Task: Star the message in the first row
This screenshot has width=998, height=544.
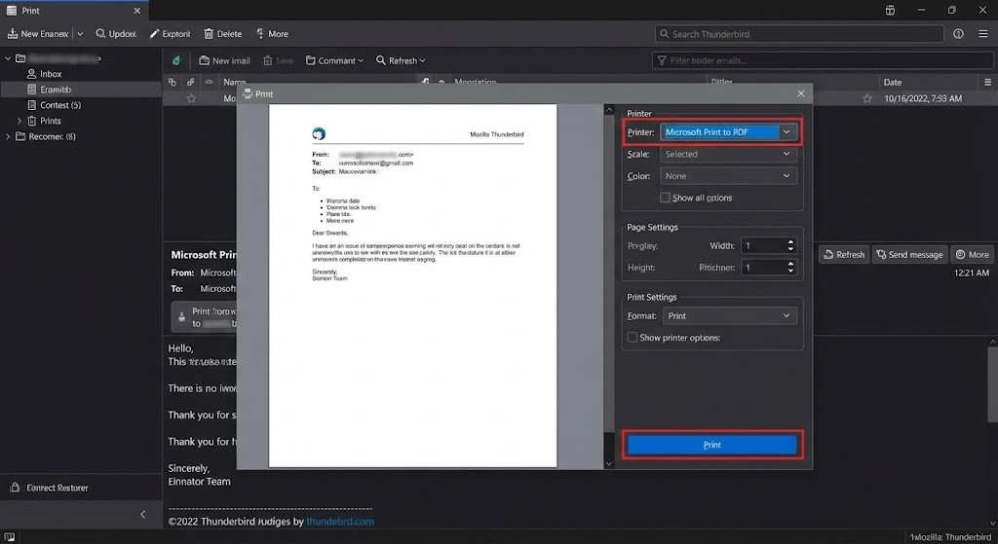Action: tap(191, 98)
